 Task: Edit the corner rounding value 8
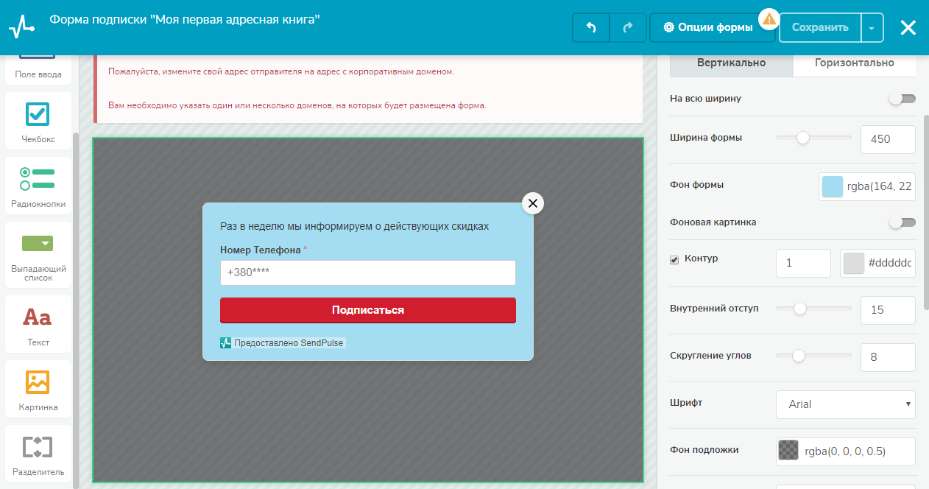[888, 357]
